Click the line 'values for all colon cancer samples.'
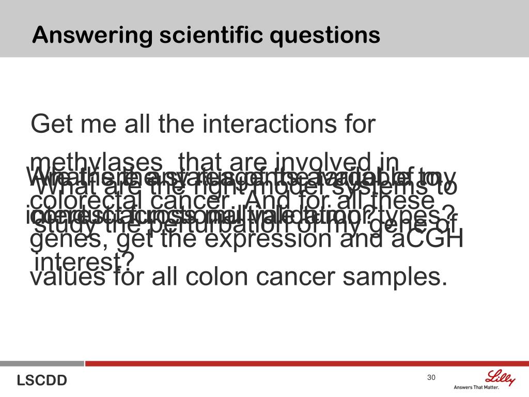 [x=239, y=277]
